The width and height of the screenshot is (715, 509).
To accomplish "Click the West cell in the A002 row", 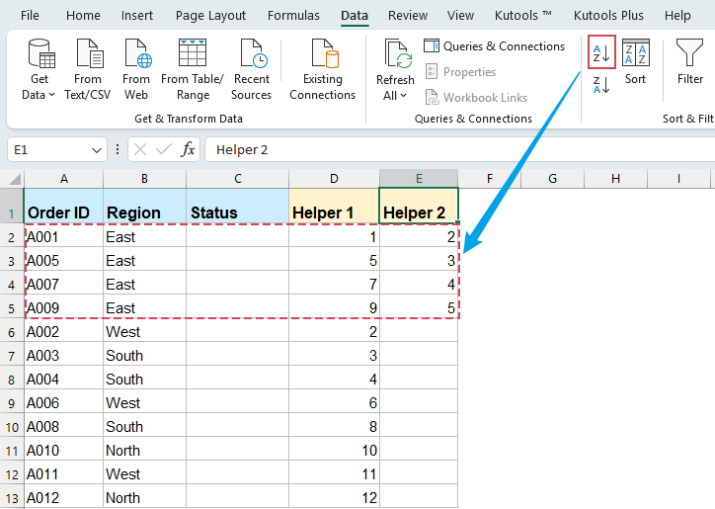I will point(144,332).
